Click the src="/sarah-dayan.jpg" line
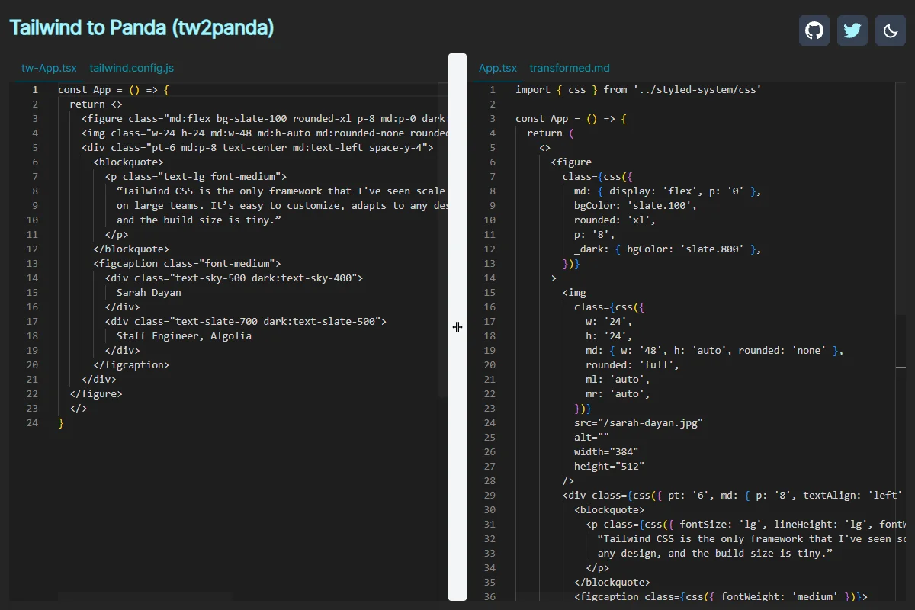 638,422
